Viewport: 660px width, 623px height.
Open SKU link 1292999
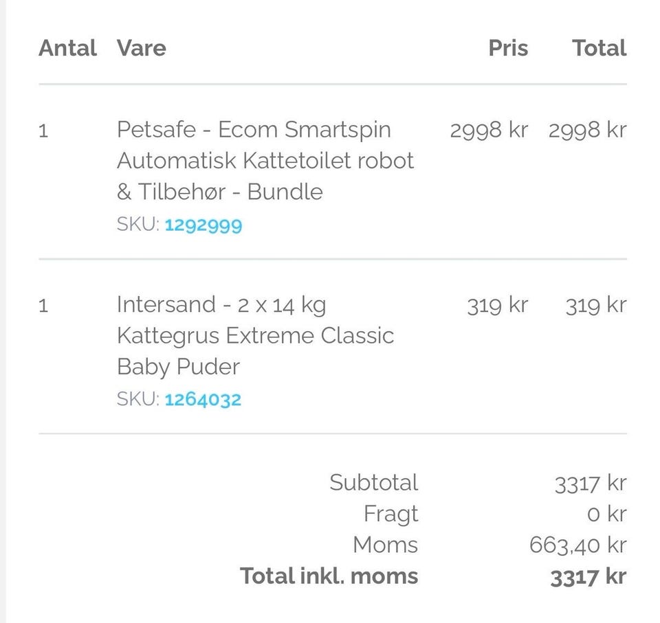point(203,225)
